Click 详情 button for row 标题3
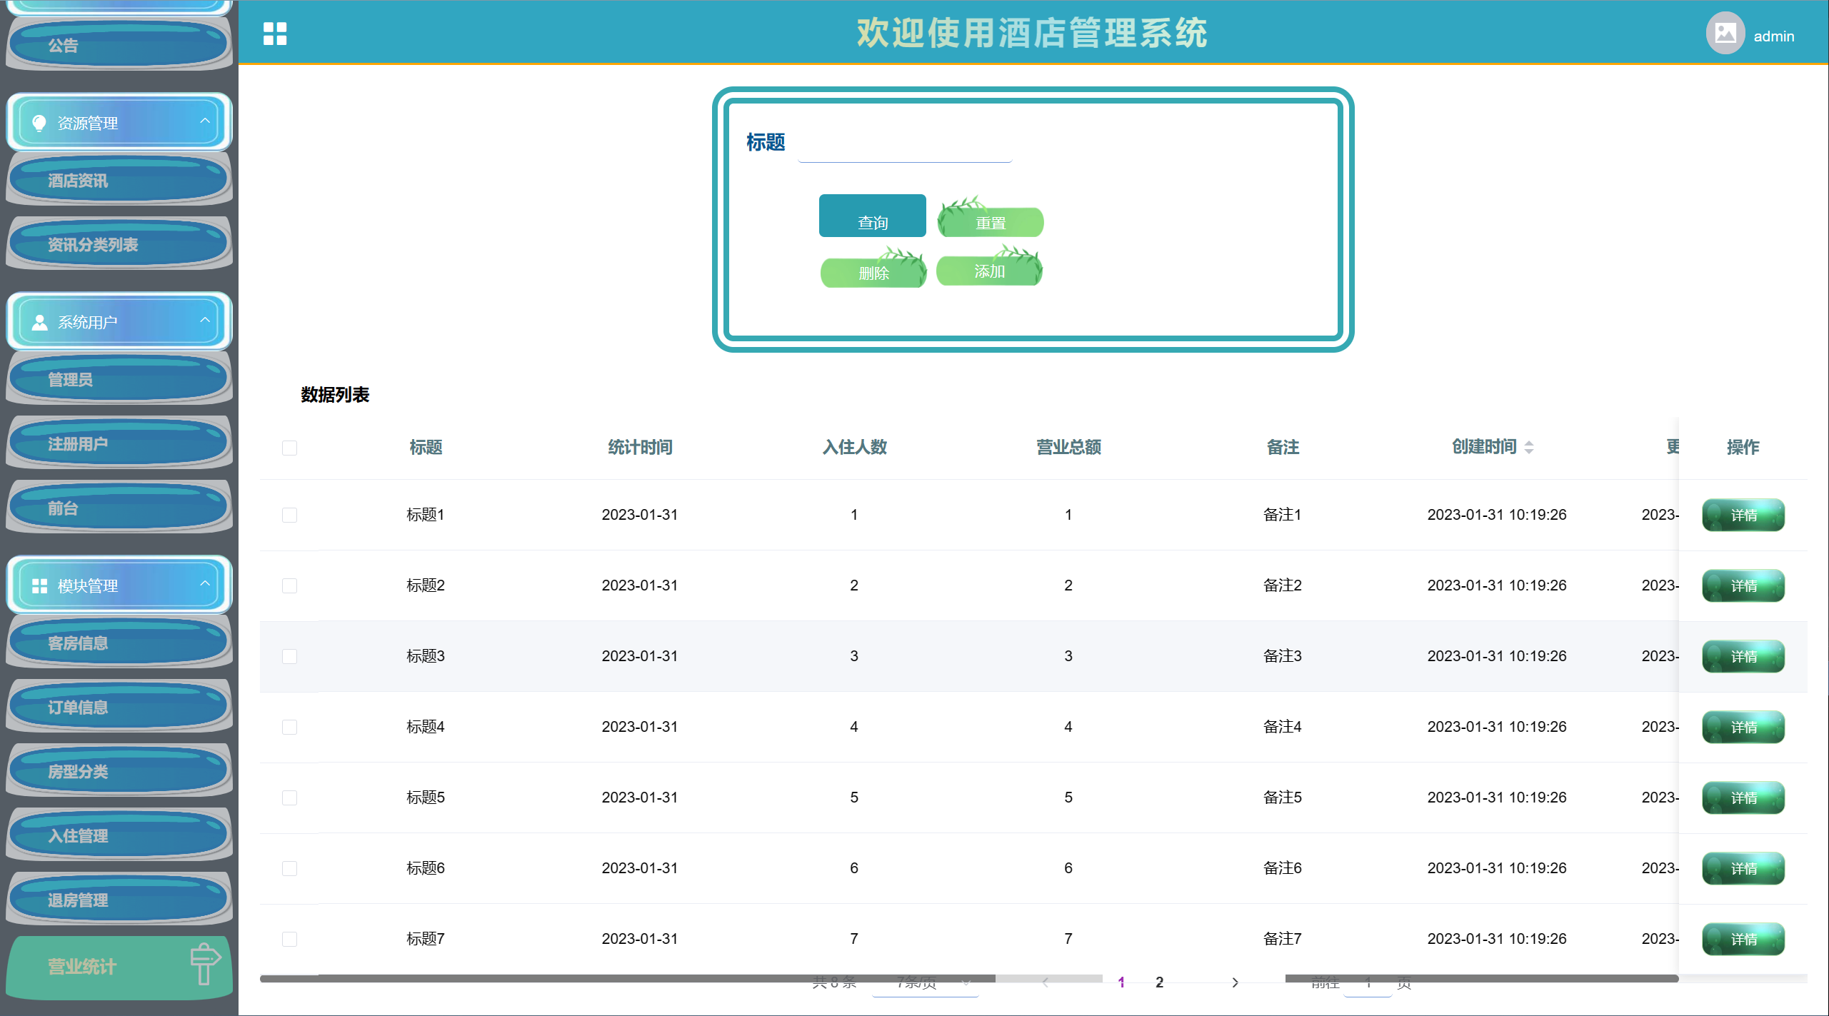 1743,657
